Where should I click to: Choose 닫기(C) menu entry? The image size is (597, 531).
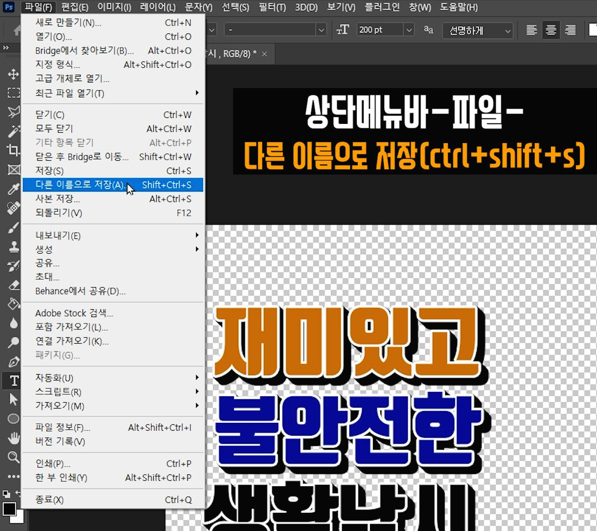(113, 115)
